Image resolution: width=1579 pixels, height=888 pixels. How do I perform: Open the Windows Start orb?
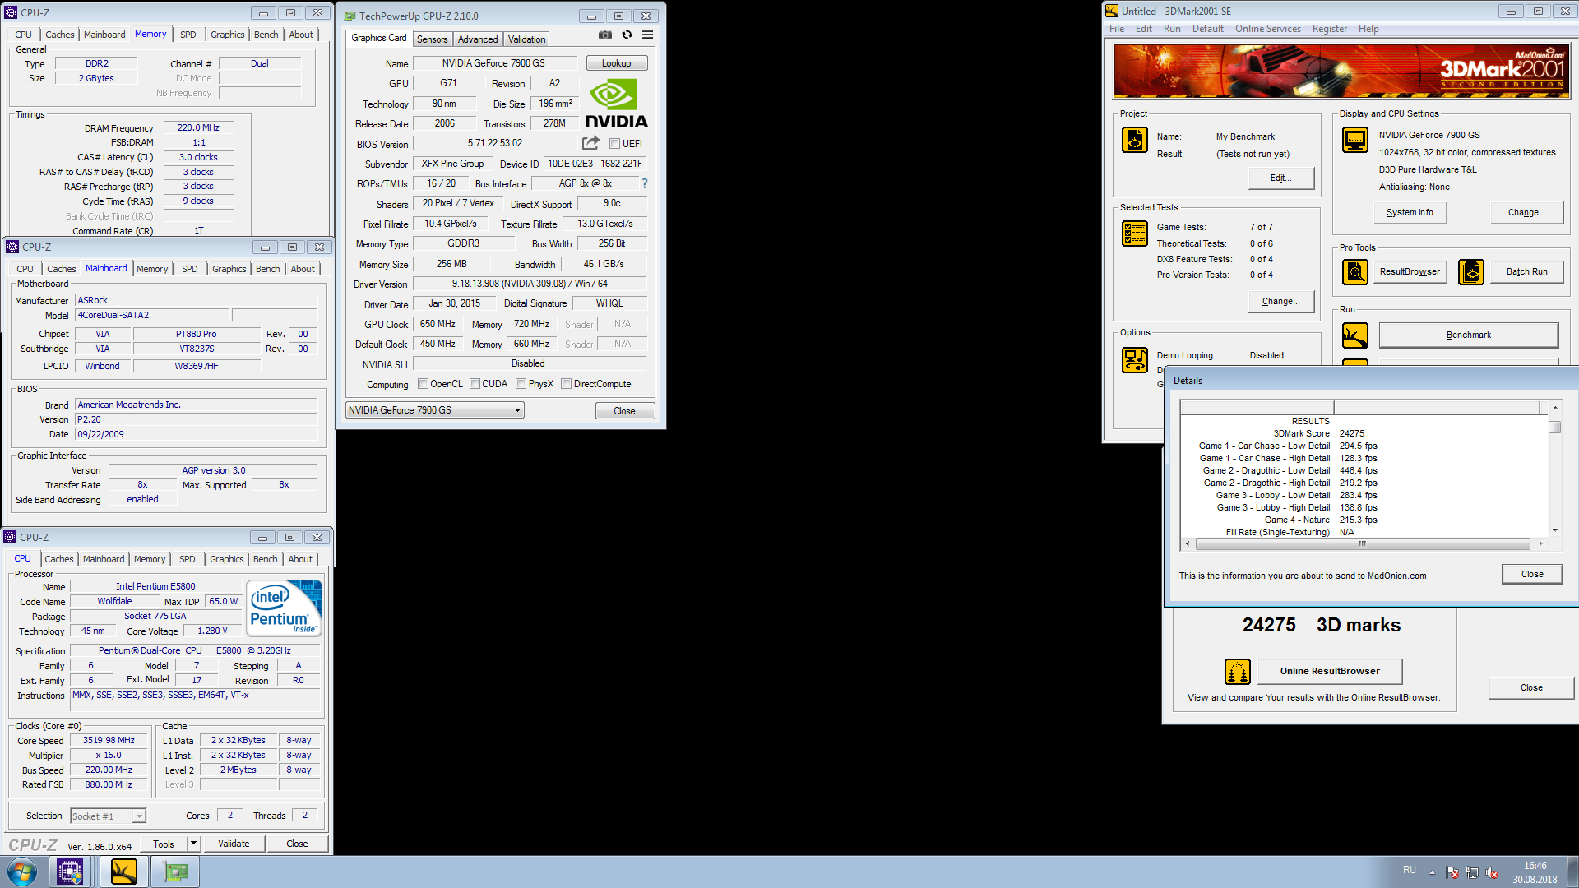(22, 872)
